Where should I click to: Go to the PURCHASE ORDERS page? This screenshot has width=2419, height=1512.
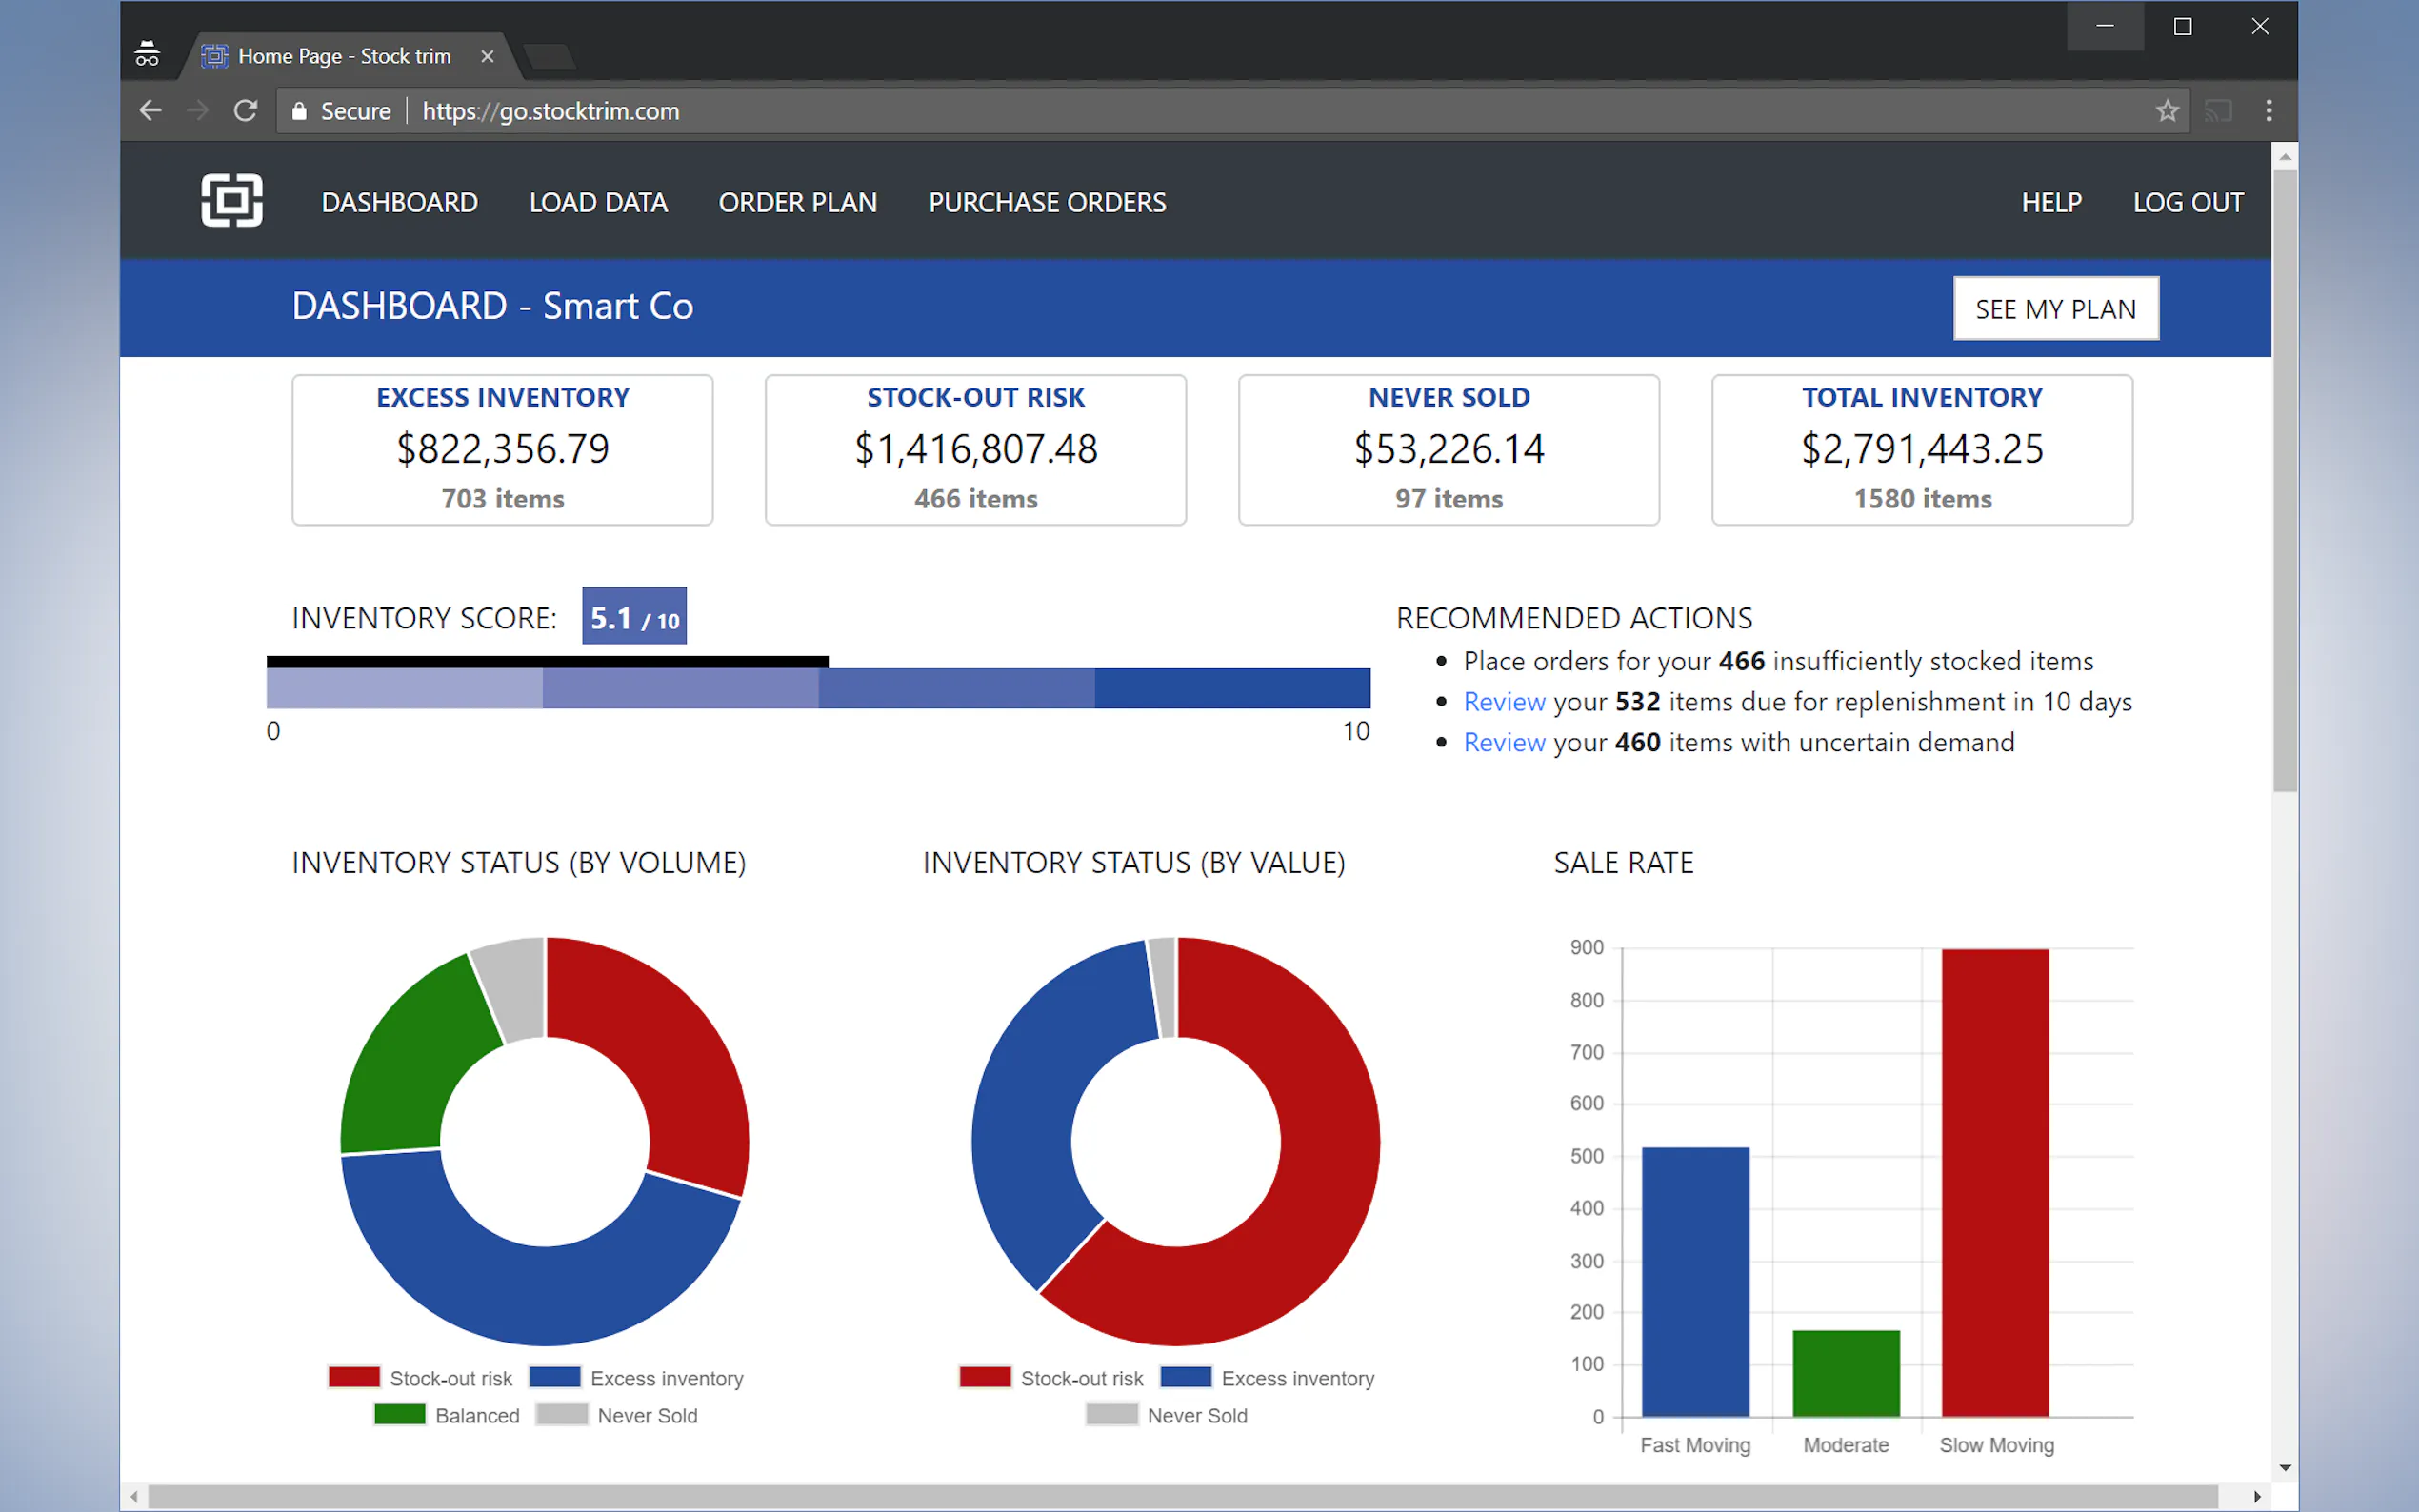pyautogui.click(x=1046, y=203)
